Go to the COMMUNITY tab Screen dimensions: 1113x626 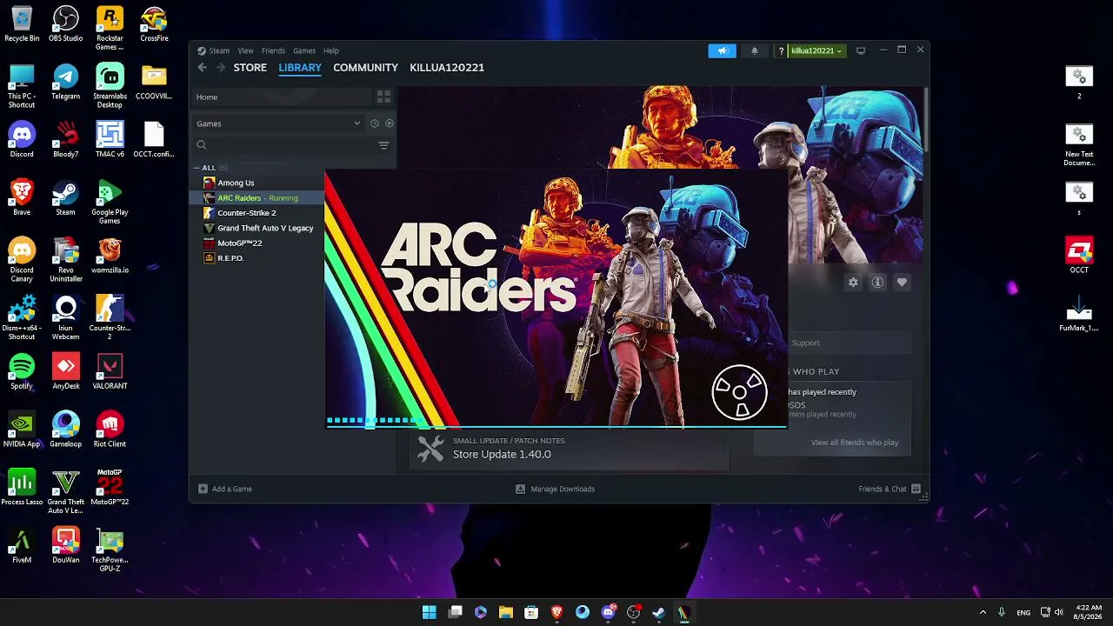(365, 67)
